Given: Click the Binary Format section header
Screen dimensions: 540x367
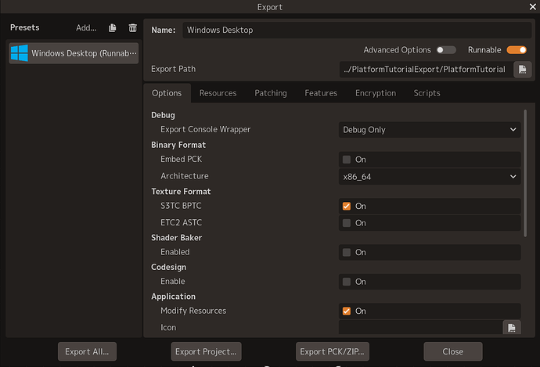Looking at the screenshot, I should 178,145.
